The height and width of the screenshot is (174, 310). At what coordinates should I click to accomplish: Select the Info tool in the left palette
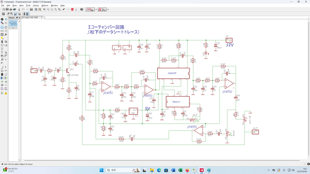pos(2,19)
